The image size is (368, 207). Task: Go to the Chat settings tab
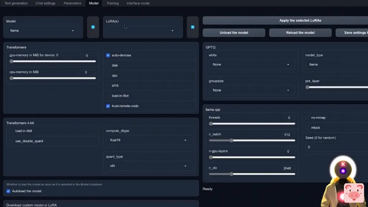(x=45, y=3)
